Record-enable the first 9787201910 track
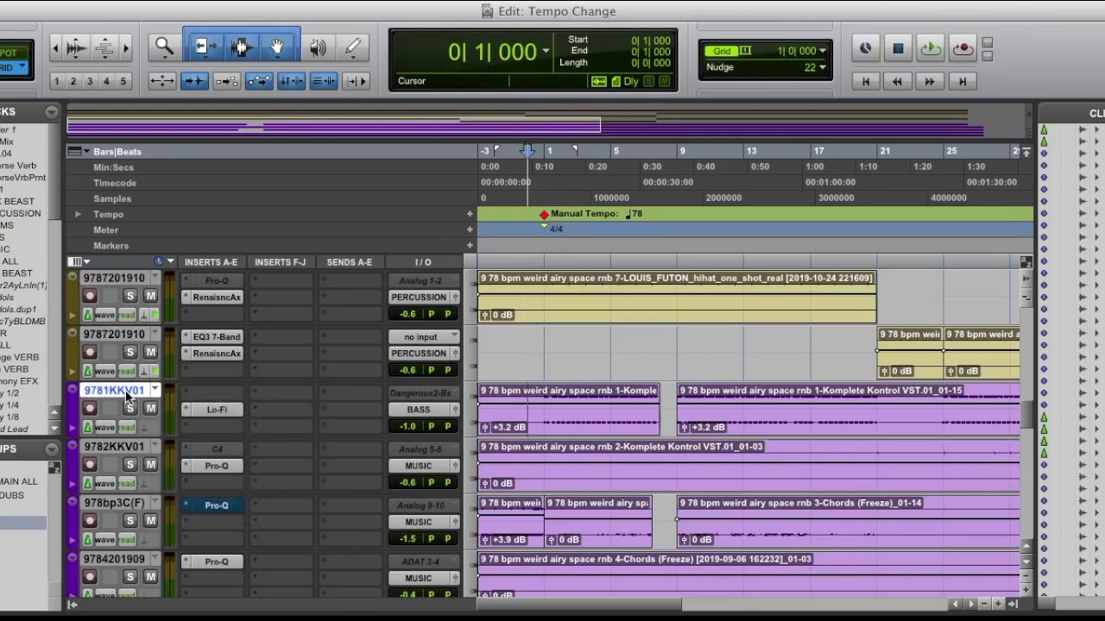The width and height of the screenshot is (1105, 621). tap(90, 296)
